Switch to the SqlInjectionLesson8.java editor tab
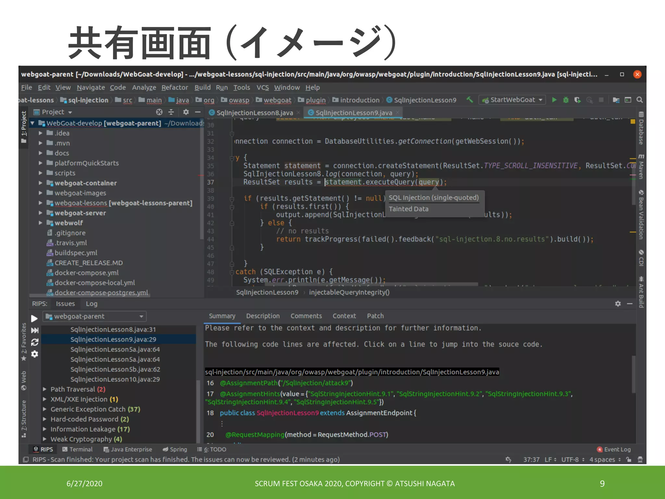Image resolution: width=665 pixels, height=499 pixels. [254, 113]
